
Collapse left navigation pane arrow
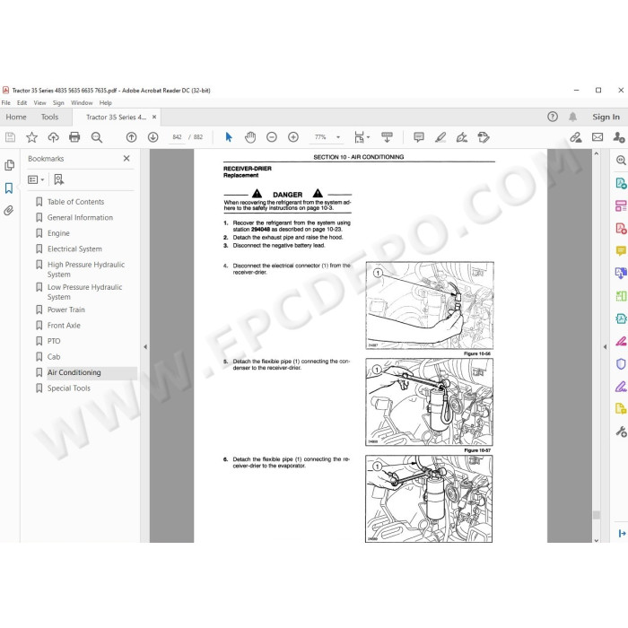click(145, 347)
